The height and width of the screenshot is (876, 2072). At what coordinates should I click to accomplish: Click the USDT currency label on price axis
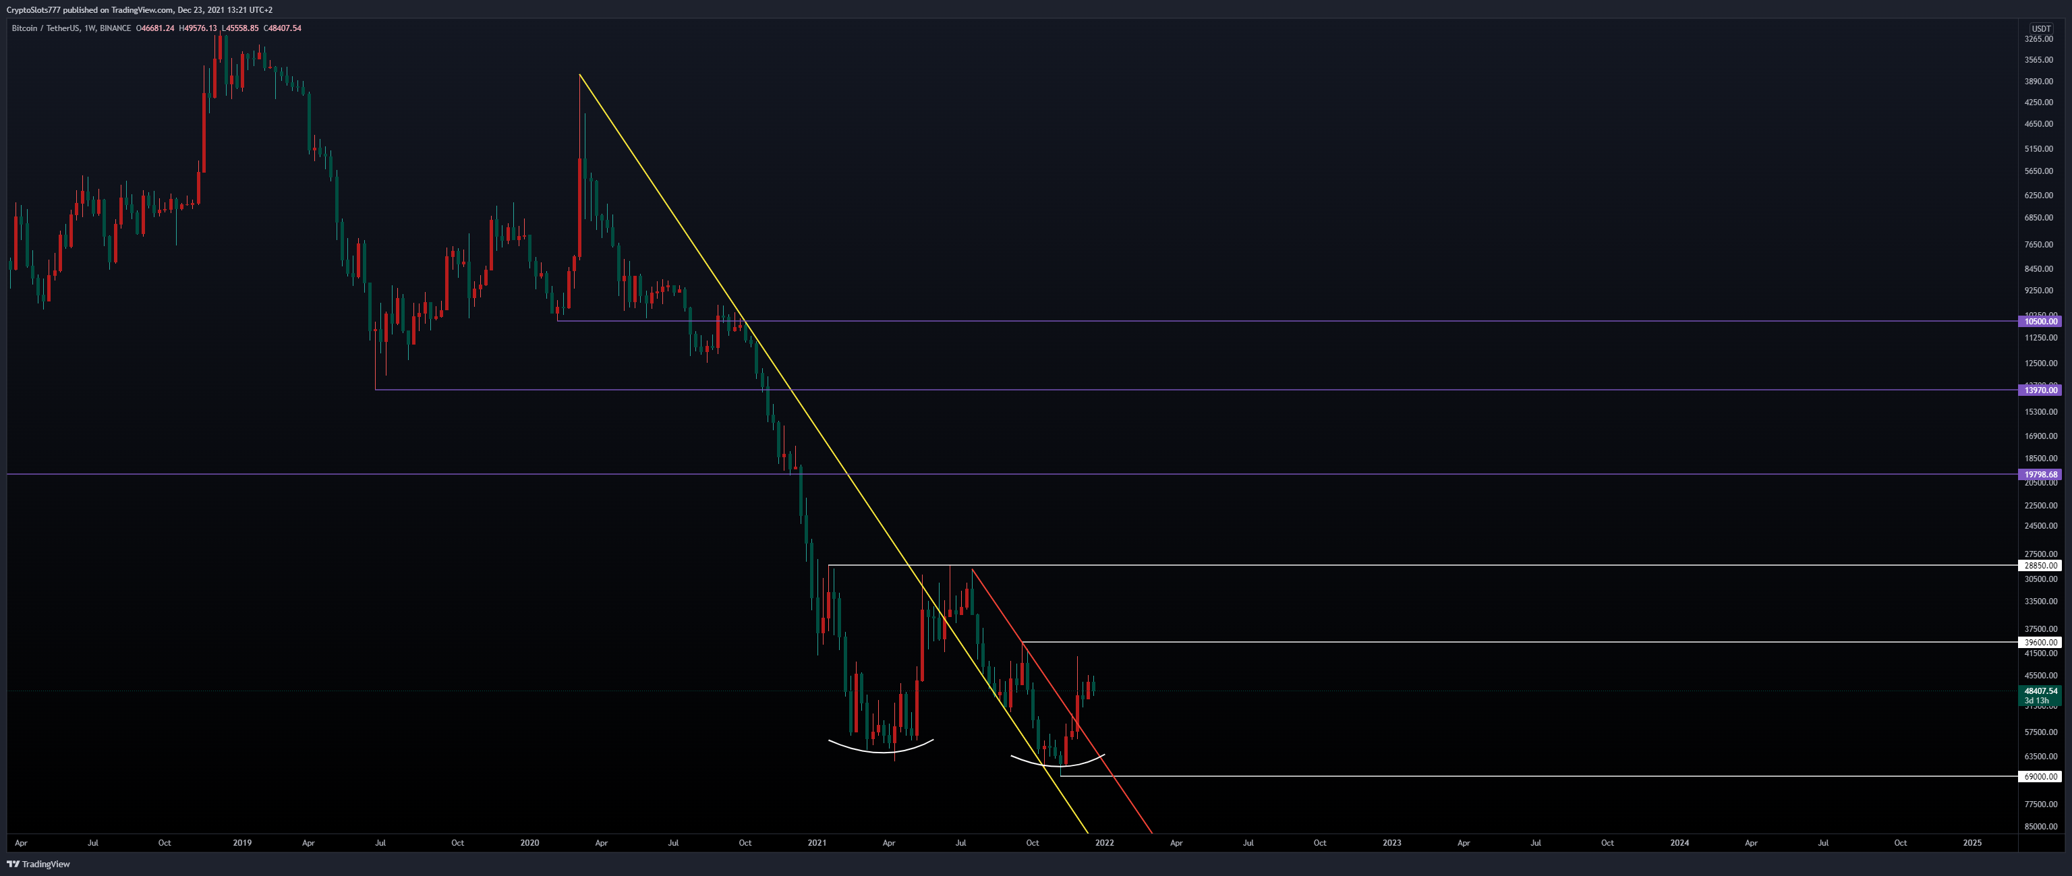coord(2042,28)
